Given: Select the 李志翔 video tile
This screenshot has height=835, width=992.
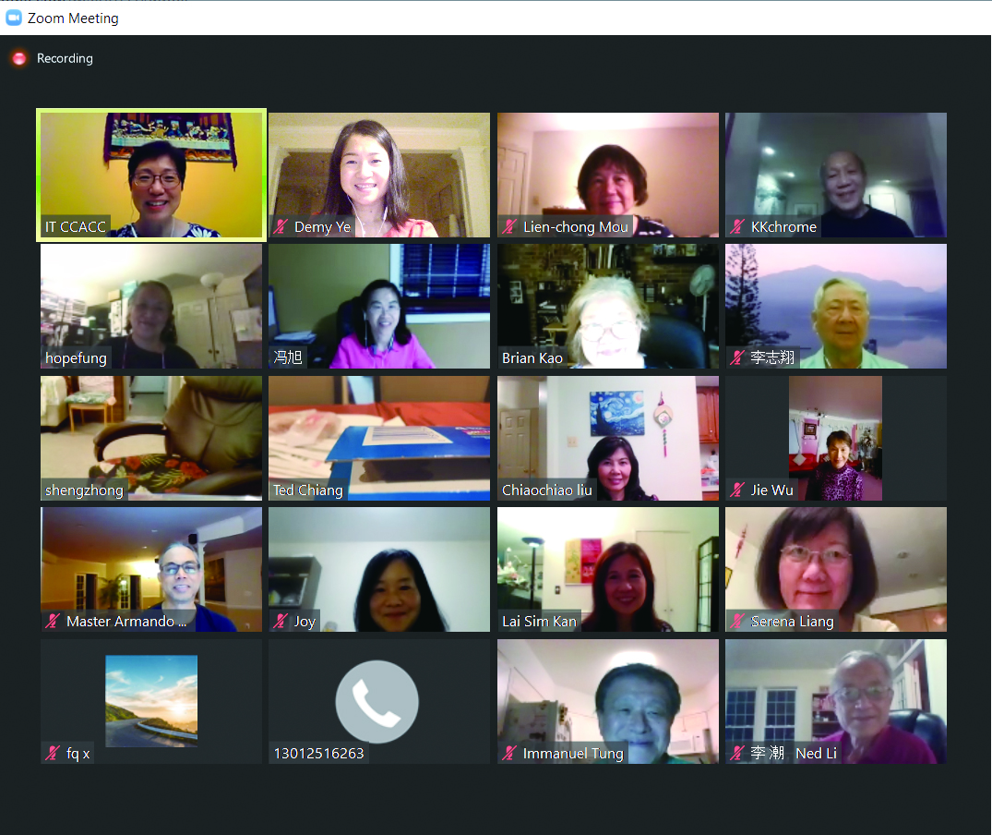Looking at the screenshot, I should (x=836, y=307).
